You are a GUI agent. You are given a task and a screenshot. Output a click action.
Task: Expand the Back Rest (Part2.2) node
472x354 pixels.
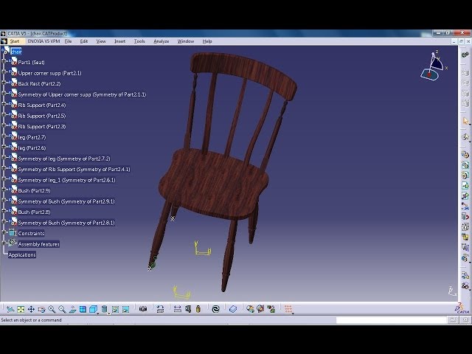click(x=4, y=83)
